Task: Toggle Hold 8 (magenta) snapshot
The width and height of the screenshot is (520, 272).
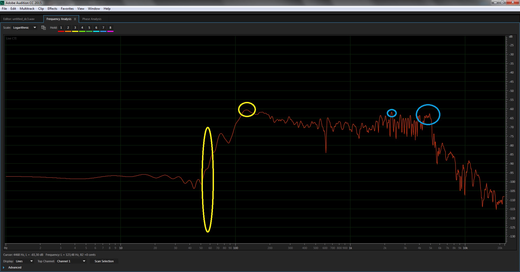Action: pos(110,28)
